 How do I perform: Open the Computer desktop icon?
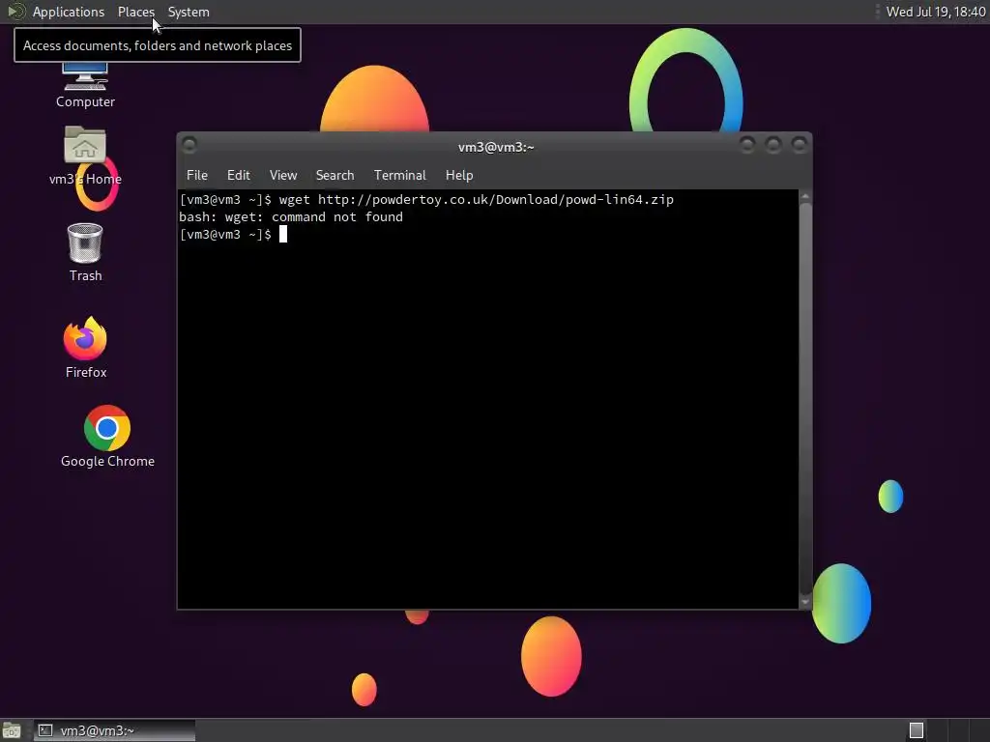coord(85,86)
